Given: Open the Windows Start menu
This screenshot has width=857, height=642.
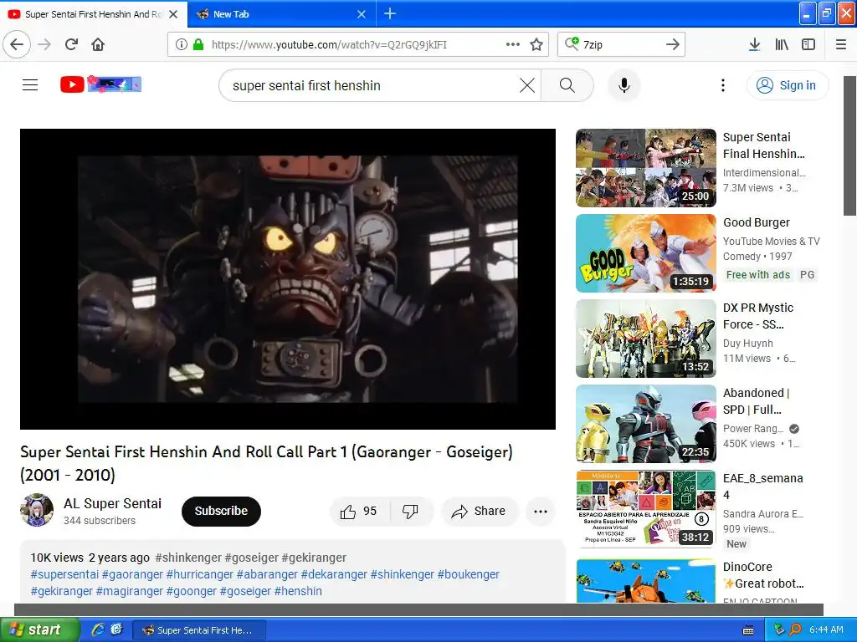Looking at the screenshot, I should click(38, 629).
